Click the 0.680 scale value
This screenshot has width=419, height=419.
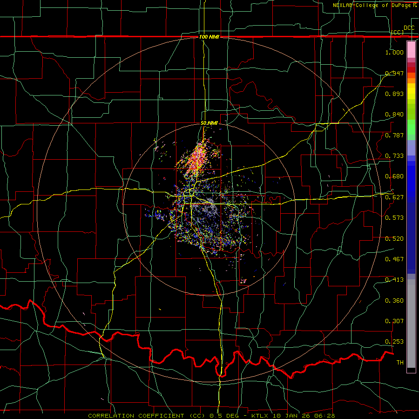(394, 176)
